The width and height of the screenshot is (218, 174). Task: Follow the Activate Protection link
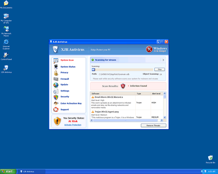pos(73,125)
